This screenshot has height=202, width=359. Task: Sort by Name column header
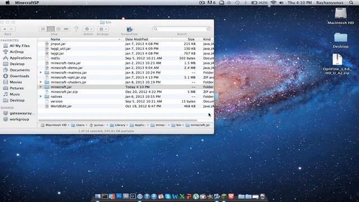click(x=56, y=39)
